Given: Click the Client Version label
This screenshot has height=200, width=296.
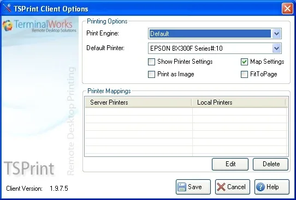Looking at the screenshot, I should 25,189.
